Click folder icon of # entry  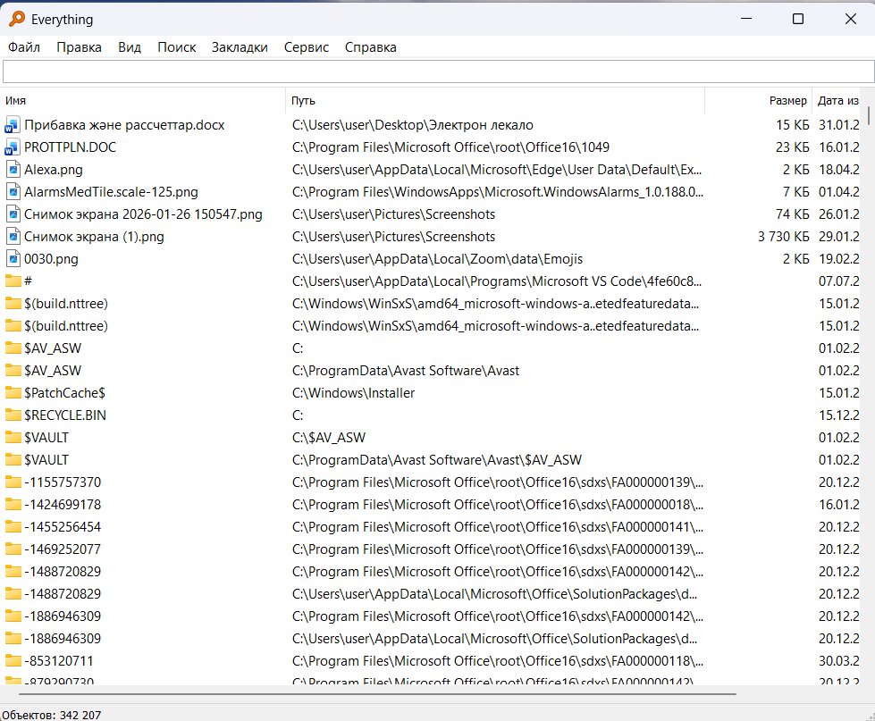click(13, 281)
